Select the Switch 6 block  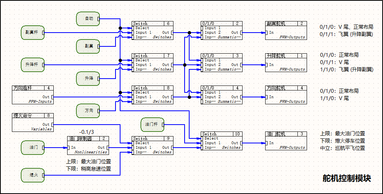pos(152,31)
